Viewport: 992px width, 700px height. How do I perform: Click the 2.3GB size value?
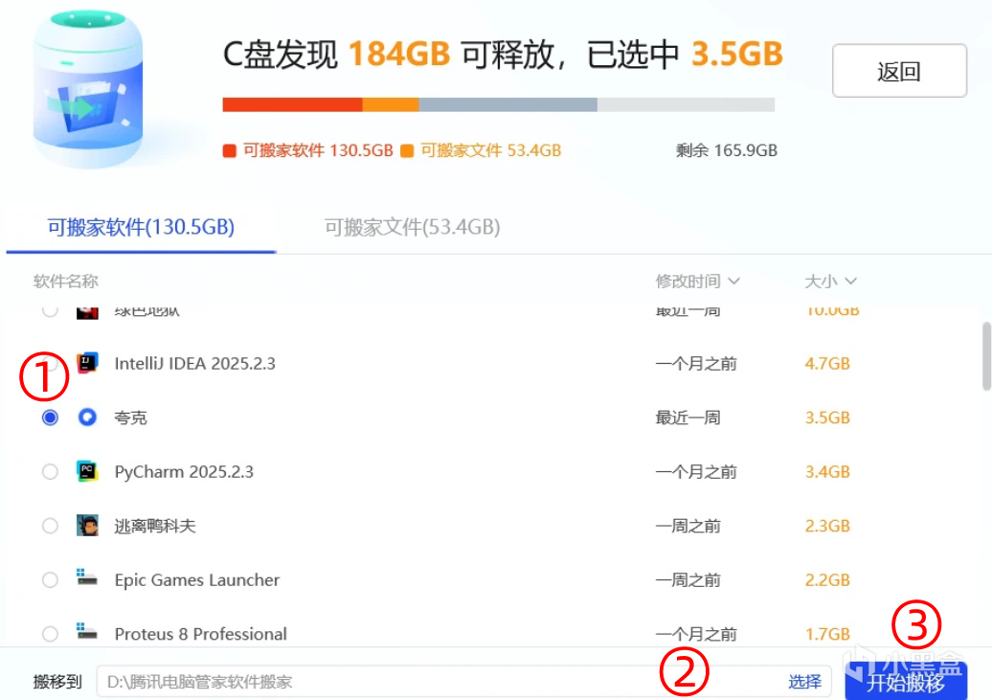[x=827, y=526]
